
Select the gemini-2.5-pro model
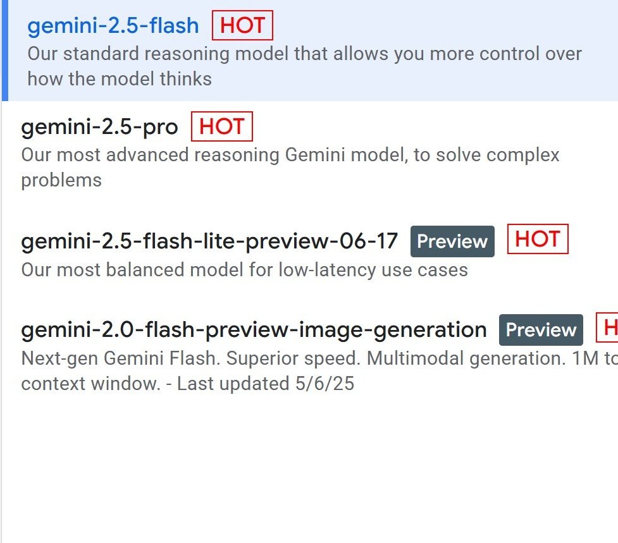101,127
